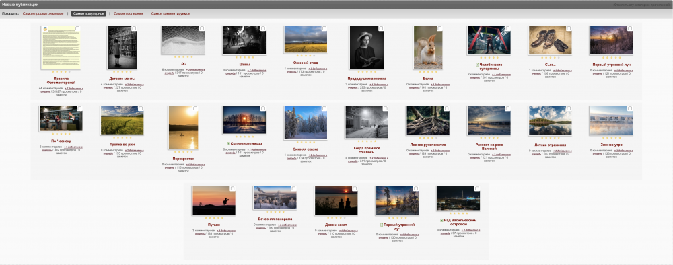The width and height of the screenshot is (673, 265).
Task: Open Двое и закат silhouette thumbnail
Action: pos(336,200)
